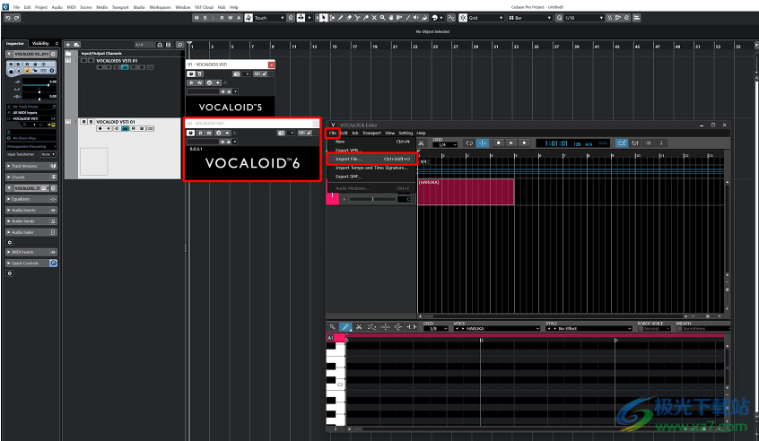Open the VOICE dropdown showing HARUKA
Viewport: 759px width, 441px height.
pos(498,328)
